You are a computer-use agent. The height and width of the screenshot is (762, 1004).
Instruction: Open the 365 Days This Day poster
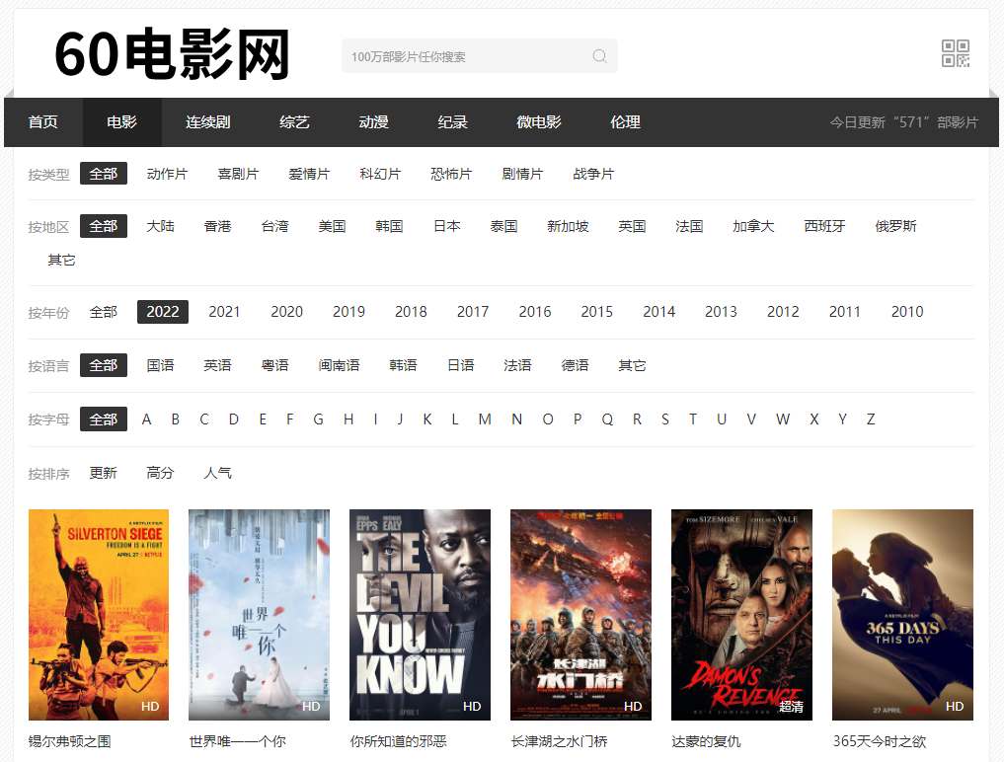[x=903, y=615]
